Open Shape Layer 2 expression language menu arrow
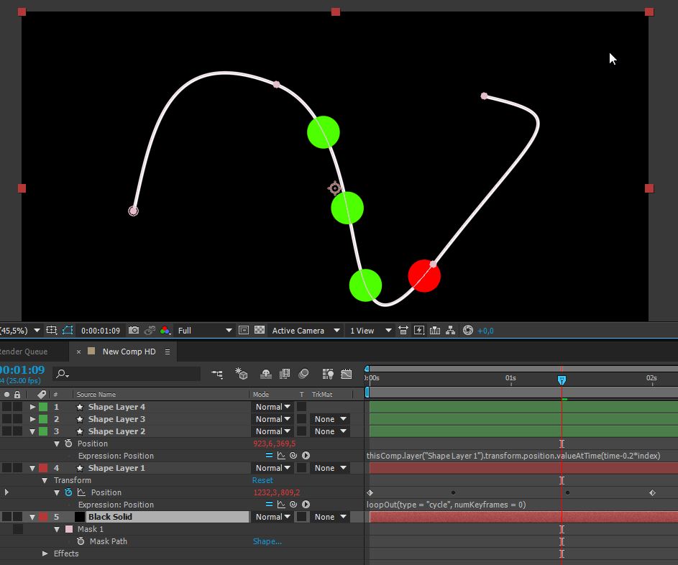Image resolution: width=678 pixels, height=565 pixels. coord(306,455)
